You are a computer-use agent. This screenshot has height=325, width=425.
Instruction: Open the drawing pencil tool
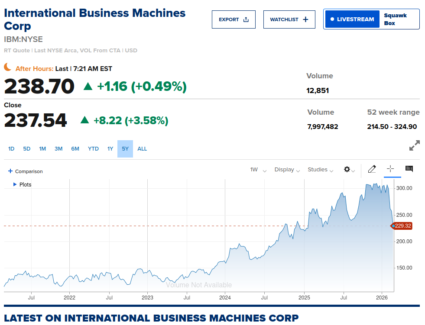pos(372,169)
